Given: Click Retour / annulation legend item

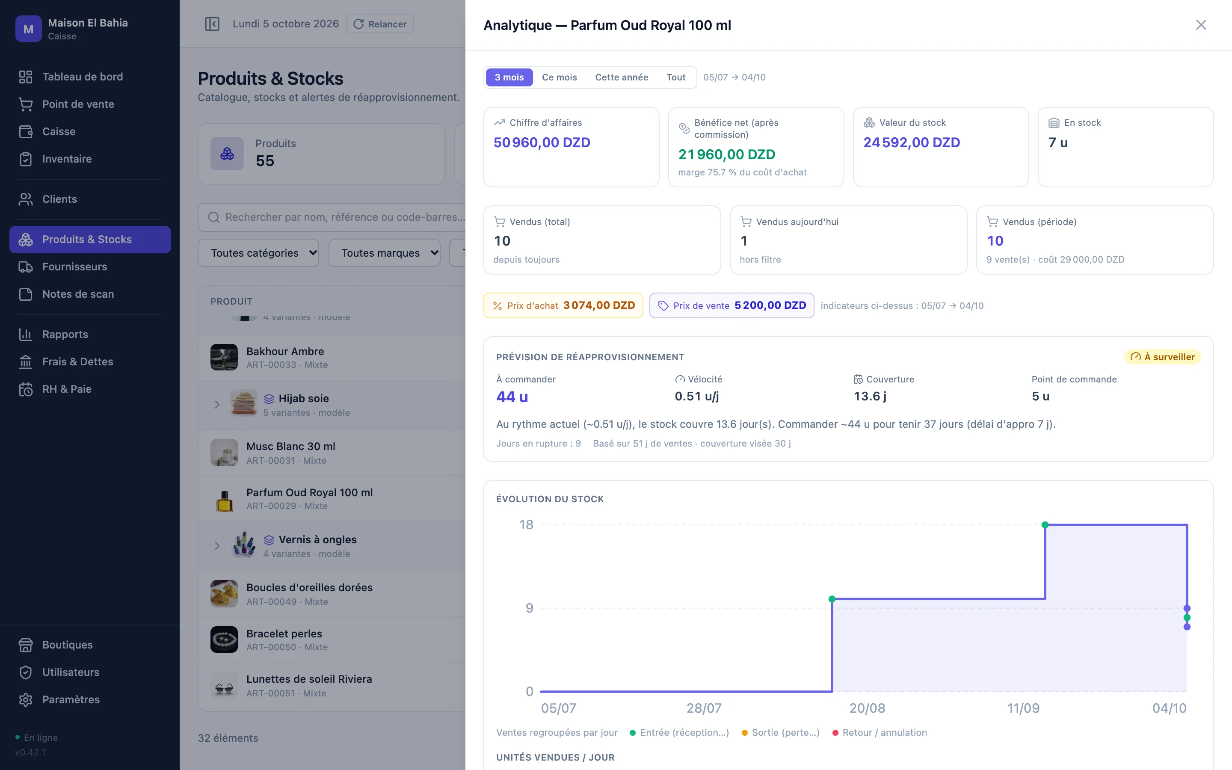Looking at the screenshot, I should click(880, 732).
